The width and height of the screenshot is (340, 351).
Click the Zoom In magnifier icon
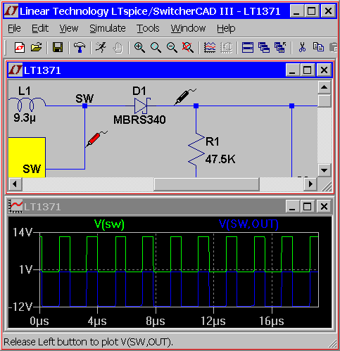139,48
